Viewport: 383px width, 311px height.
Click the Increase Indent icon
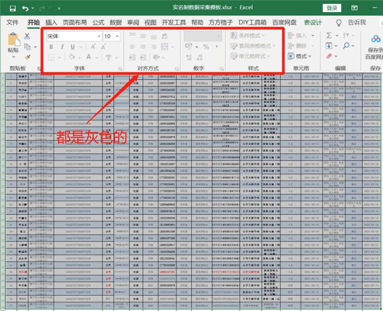point(143,57)
